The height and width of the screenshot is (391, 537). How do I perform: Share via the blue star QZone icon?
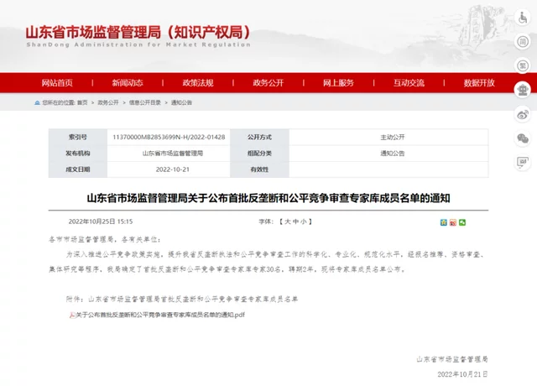pos(444,222)
